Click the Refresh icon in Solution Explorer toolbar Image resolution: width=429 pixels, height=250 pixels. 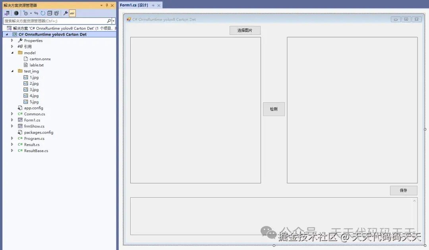click(x=42, y=13)
